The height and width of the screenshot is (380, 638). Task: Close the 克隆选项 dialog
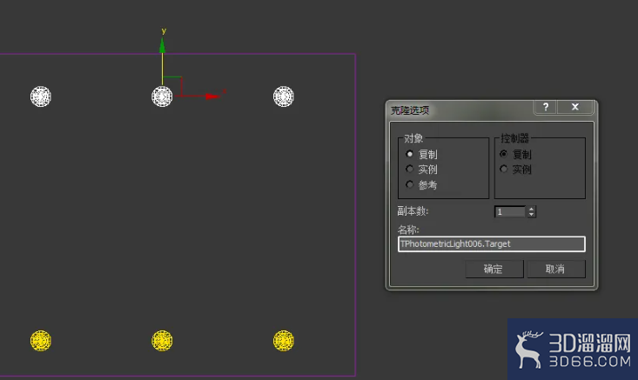575,107
